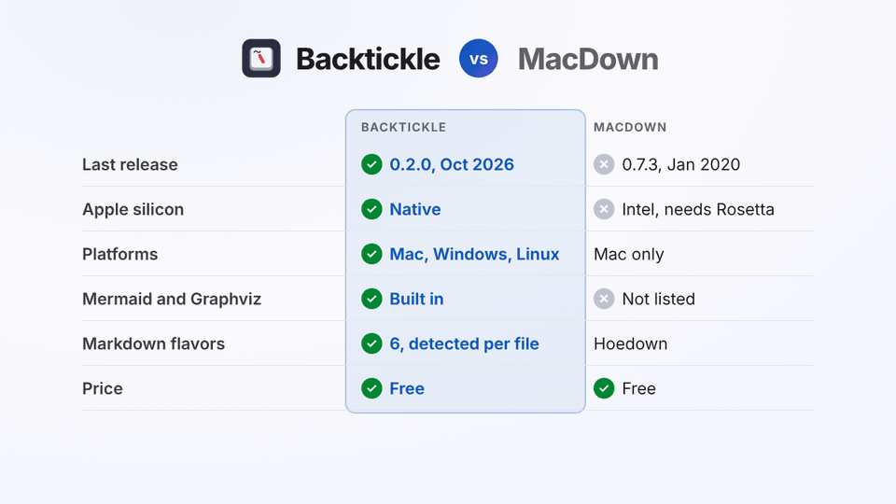The width and height of the screenshot is (896, 504).
Task: Select the Apple silicon row label
Action: click(x=133, y=210)
